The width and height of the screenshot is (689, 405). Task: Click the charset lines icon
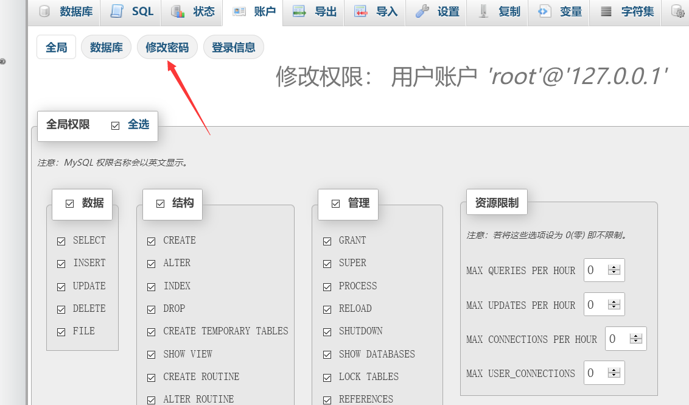(606, 12)
